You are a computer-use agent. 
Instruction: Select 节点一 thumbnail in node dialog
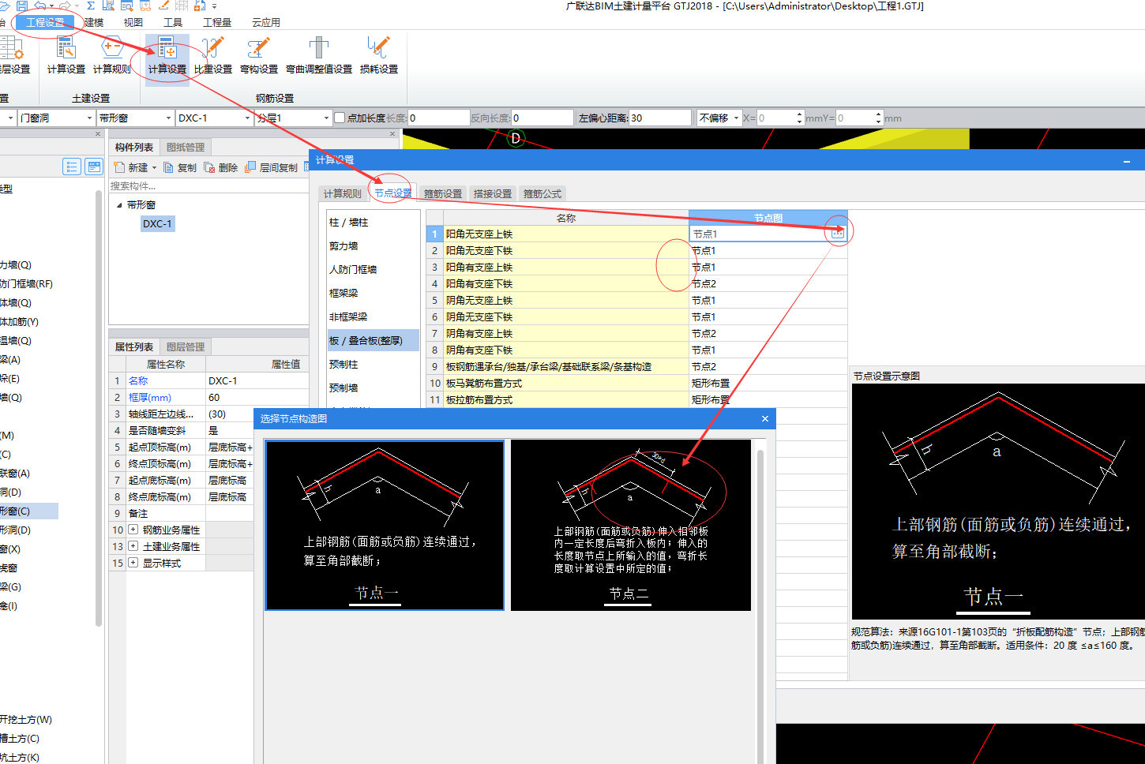[x=385, y=525]
